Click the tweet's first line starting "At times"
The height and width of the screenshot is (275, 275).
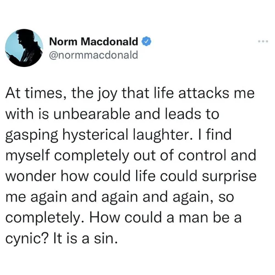130,93
